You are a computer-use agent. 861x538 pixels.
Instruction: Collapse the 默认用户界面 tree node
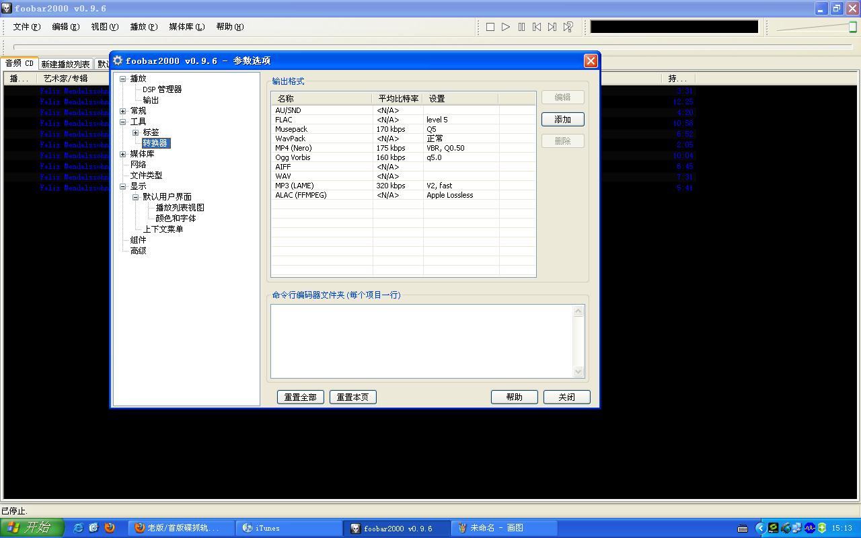coord(136,197)
